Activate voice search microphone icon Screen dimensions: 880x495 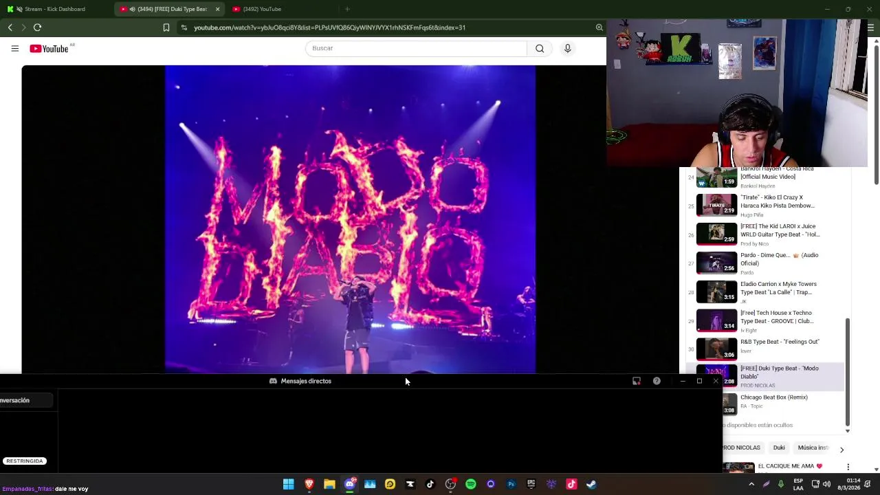pyautogui.click(x=567, y=48)
